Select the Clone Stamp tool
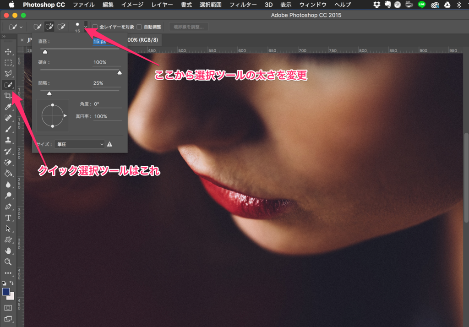The image size is (469, 327). (x=8, y=140)
